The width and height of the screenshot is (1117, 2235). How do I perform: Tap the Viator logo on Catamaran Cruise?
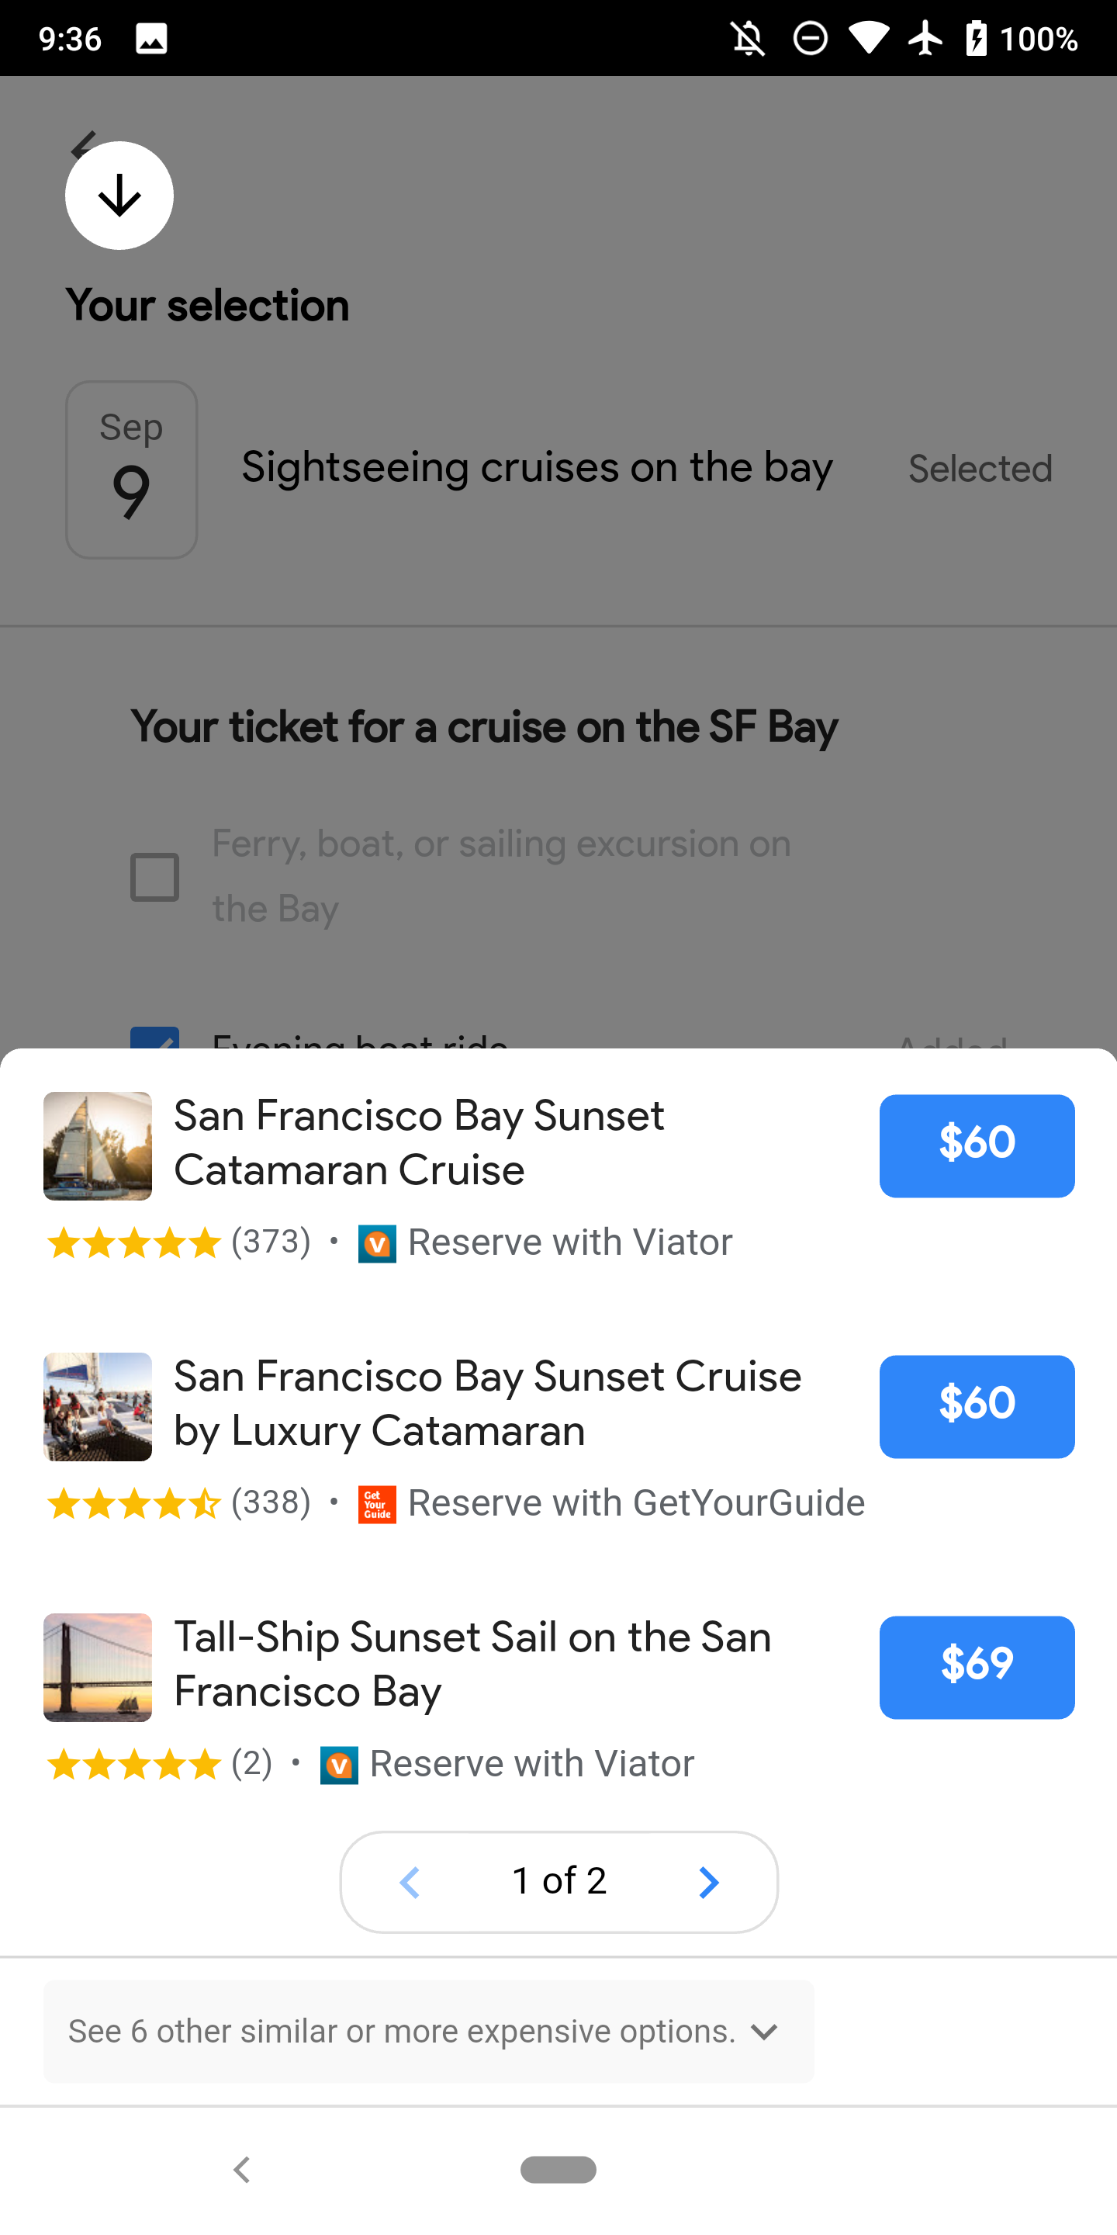(x=376, y=1243)
